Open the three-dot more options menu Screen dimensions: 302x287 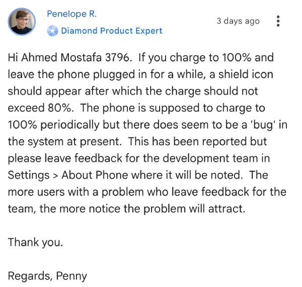click(x=278, y=21)
